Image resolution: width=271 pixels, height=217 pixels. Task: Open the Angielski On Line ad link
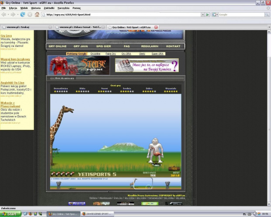pos(12,83)
